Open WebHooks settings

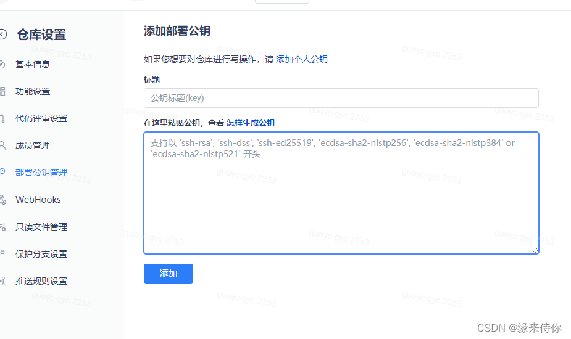pos(38,200)
